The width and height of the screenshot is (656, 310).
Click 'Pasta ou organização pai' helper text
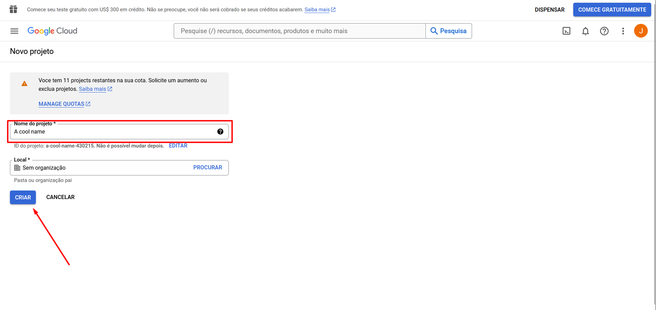[x=43, y=181]
